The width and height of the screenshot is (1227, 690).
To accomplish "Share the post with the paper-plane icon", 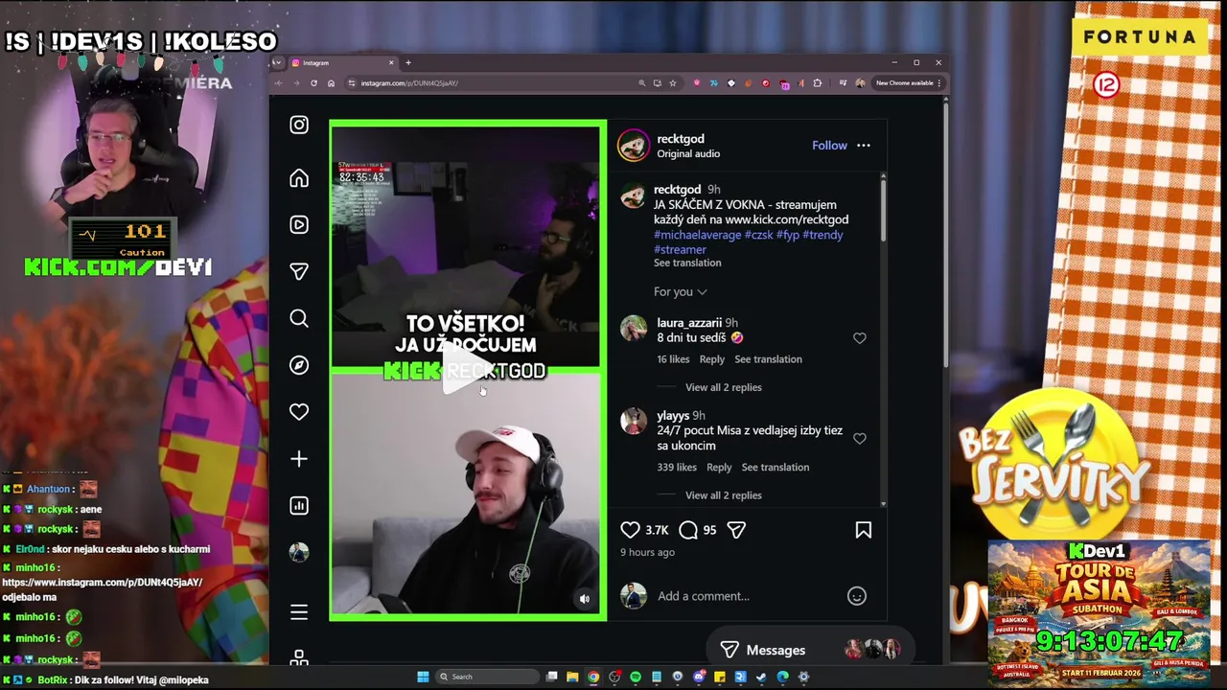I will [x=736, y=530].
